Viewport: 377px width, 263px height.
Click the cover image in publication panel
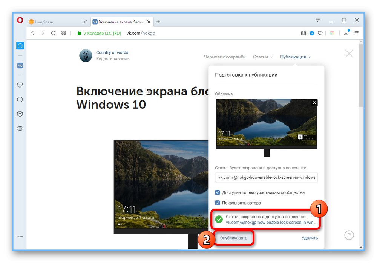pos(267,128)
